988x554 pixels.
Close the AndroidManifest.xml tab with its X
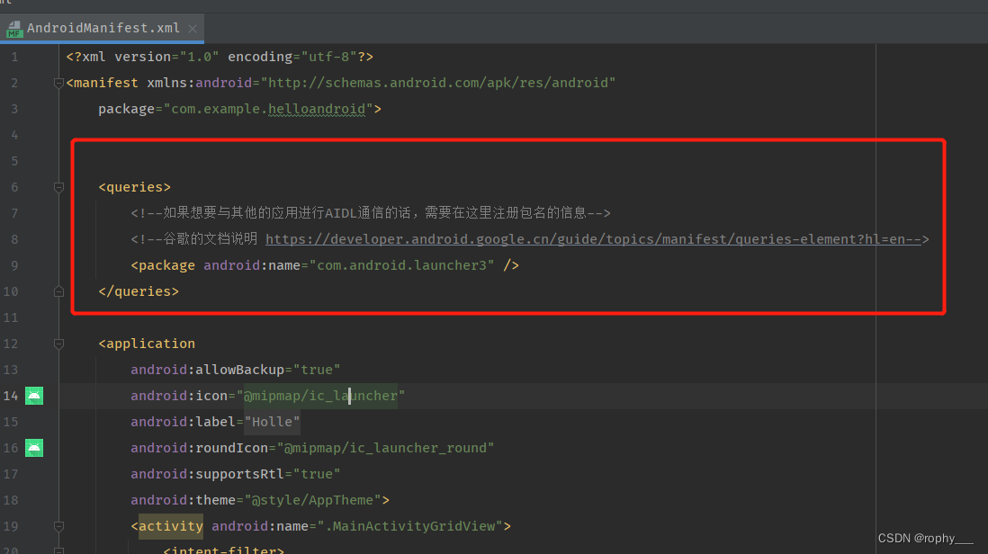click(192, 28)
